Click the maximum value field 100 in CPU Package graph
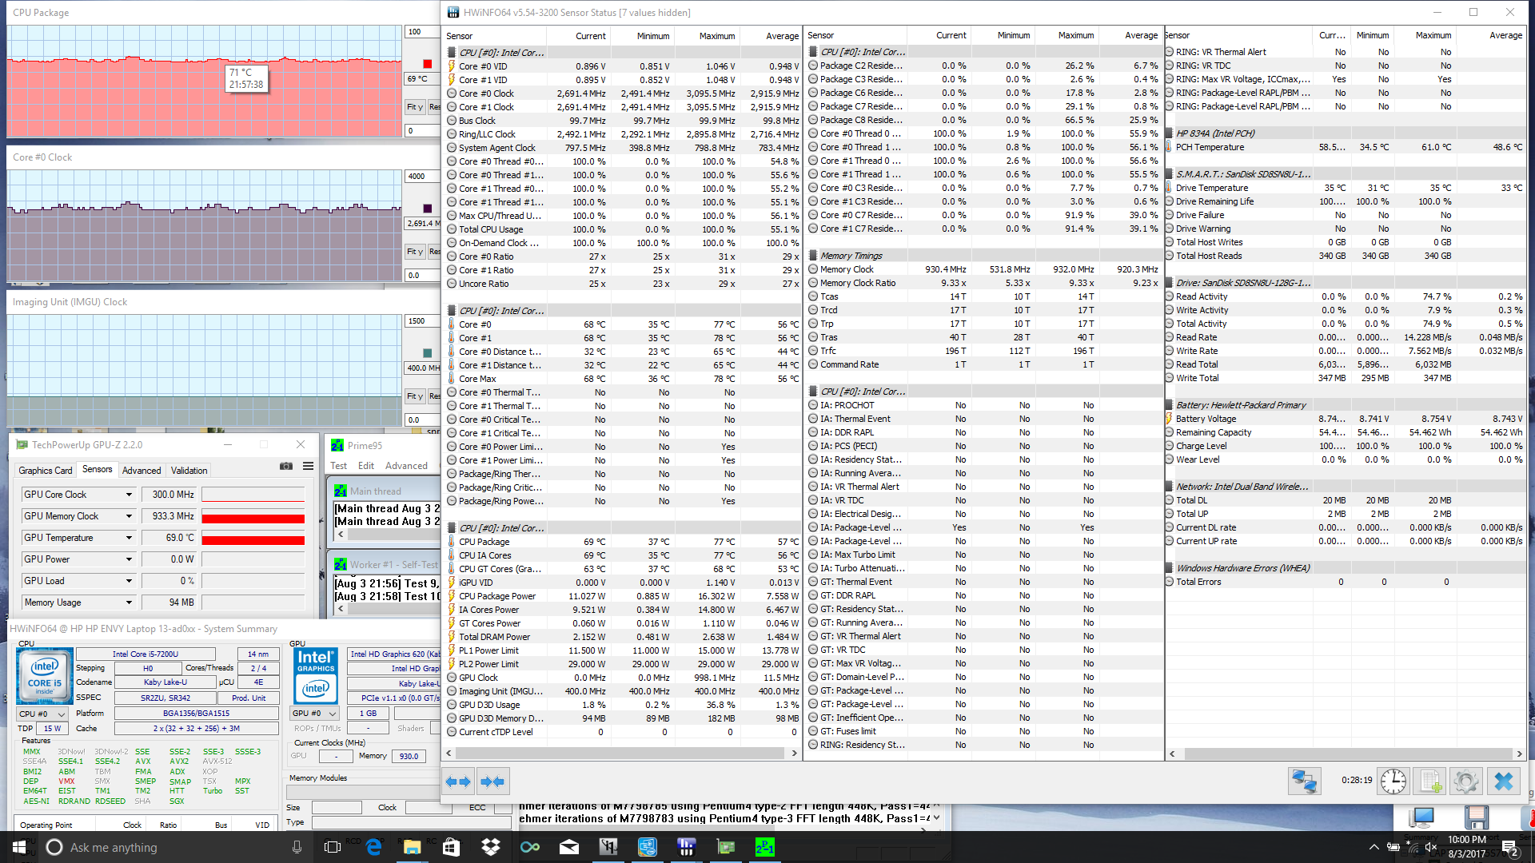1535x863 pixels. pos(422,32)
